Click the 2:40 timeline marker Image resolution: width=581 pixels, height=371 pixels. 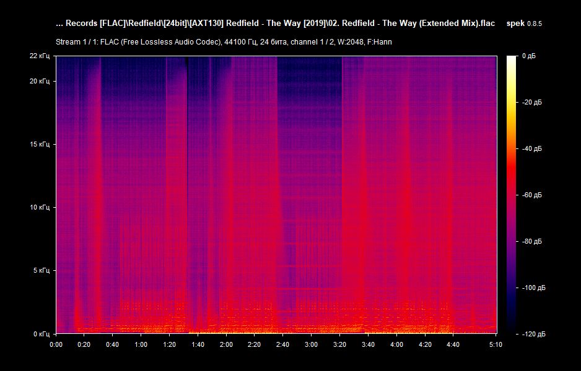[x=283, y=346]
